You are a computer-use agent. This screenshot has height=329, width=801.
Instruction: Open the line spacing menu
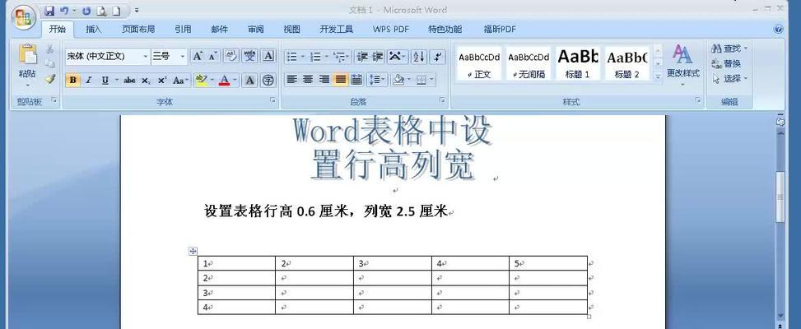(377, 80)
